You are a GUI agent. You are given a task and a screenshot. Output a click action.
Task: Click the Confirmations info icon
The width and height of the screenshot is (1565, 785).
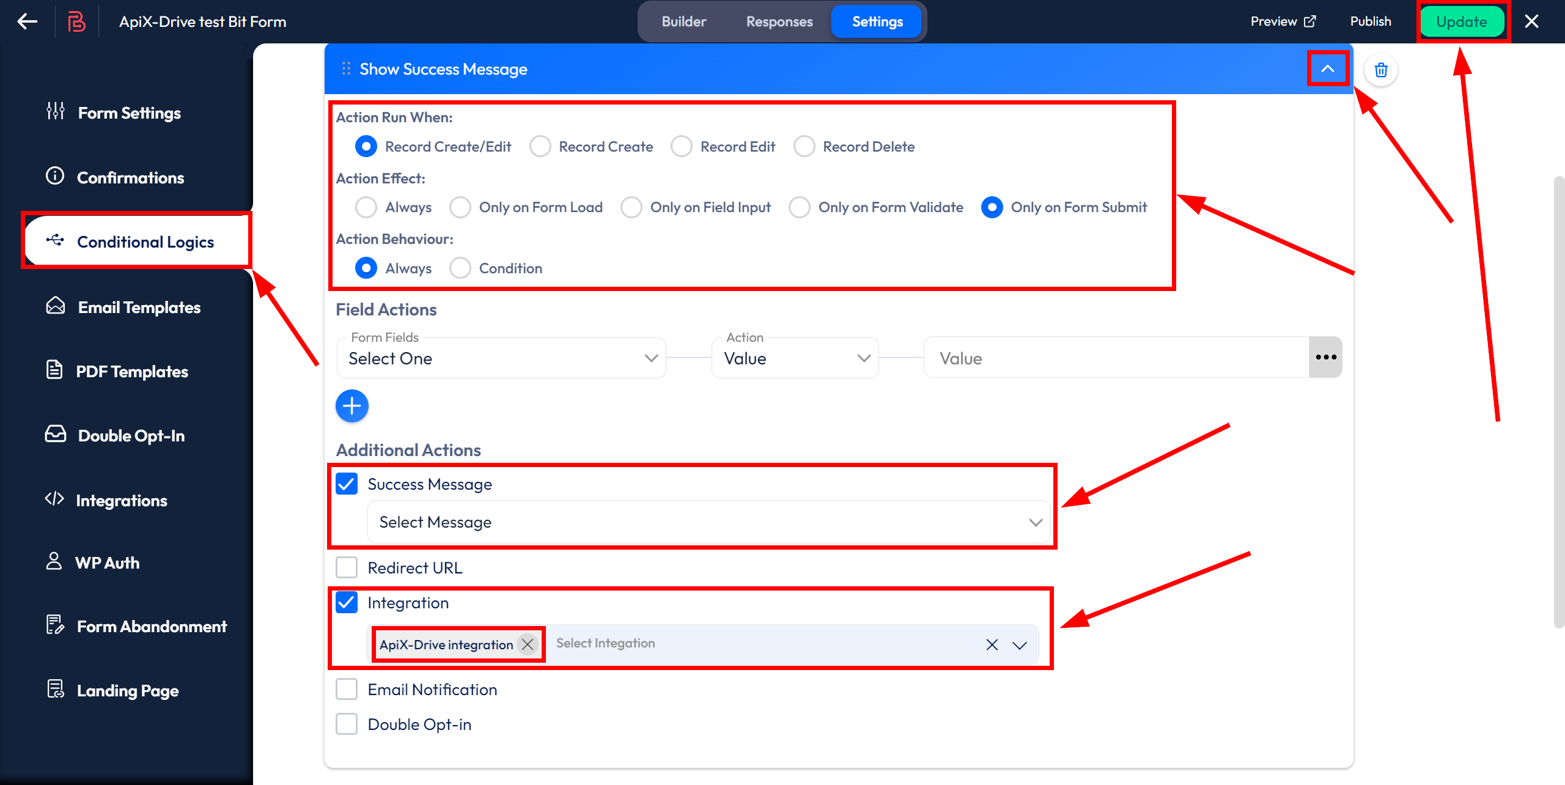(55, 176)
